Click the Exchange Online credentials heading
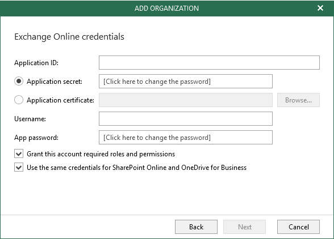 click(69, 37)
